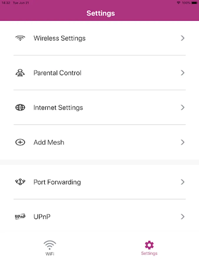Expand Wireless Settings using its chevron
Viewport: 199px width, 265px height.
(183, 38)
